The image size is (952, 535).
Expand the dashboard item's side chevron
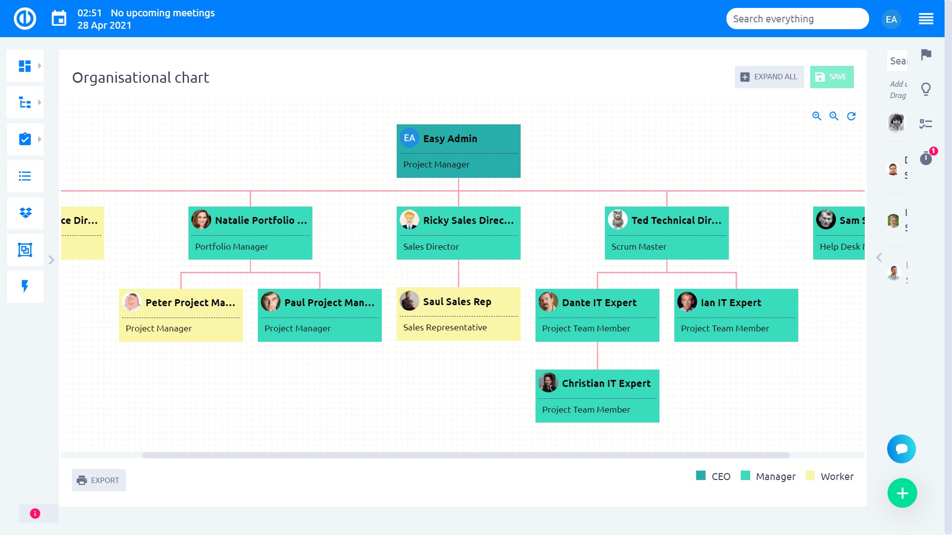coord(40,65)
